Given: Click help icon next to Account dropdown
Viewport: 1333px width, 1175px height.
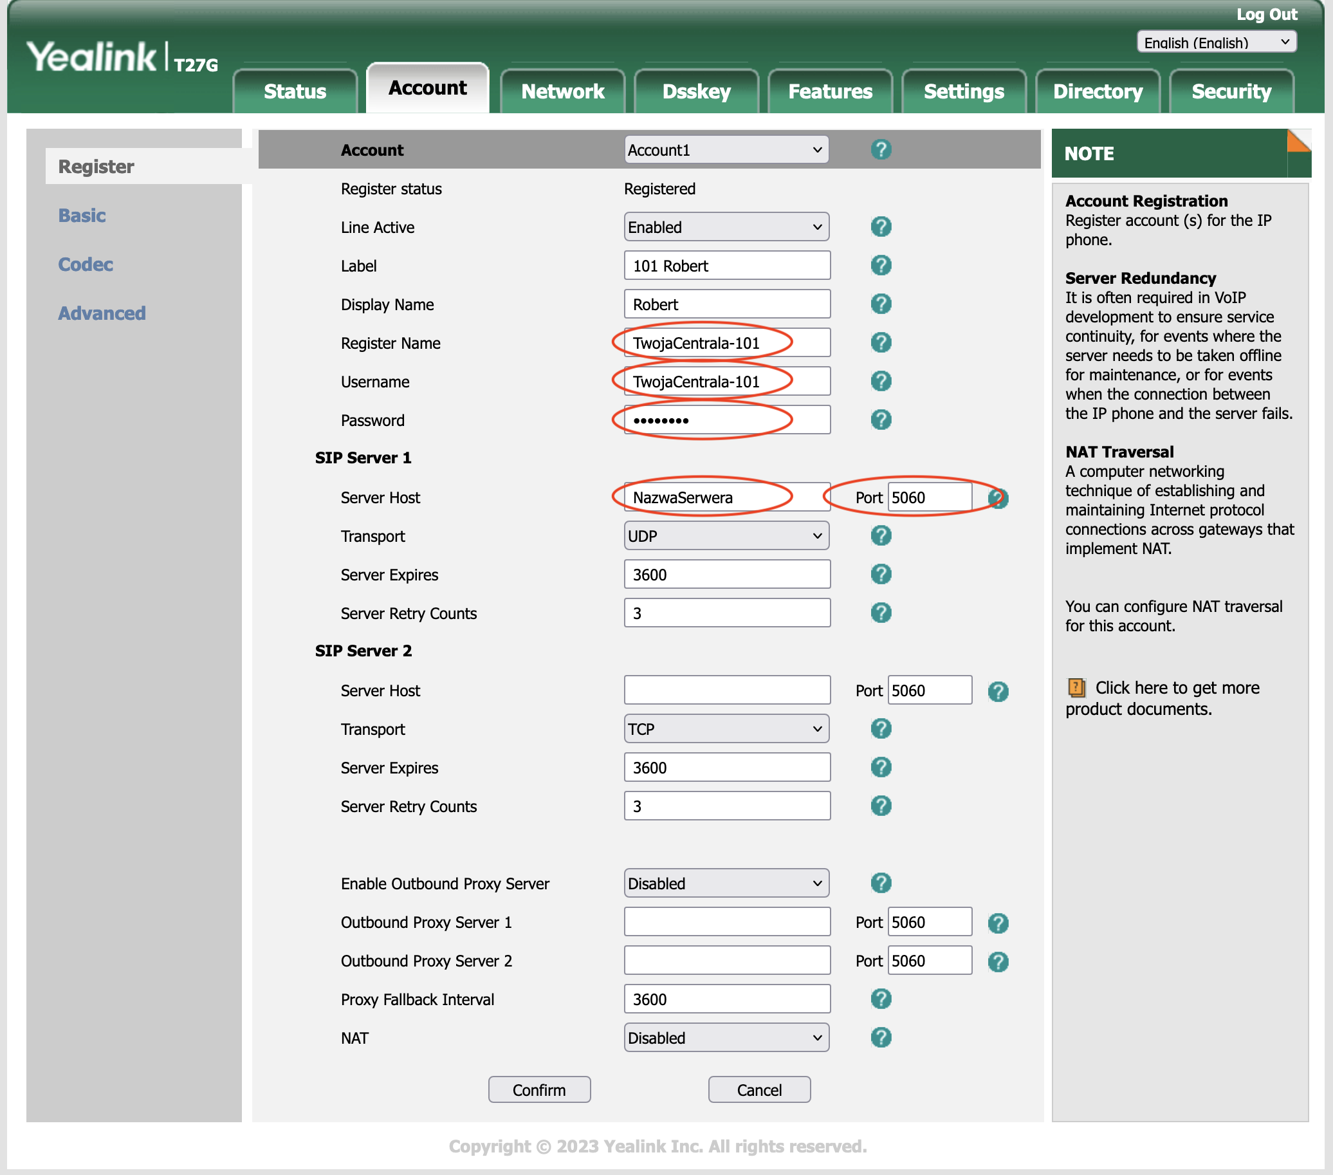Looking at the screenshot, I should (x=880, y=149).
